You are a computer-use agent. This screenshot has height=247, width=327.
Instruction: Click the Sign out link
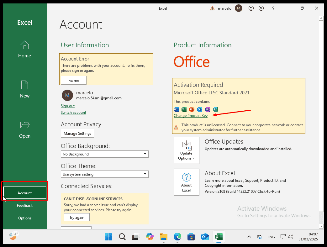coord(68,106)
